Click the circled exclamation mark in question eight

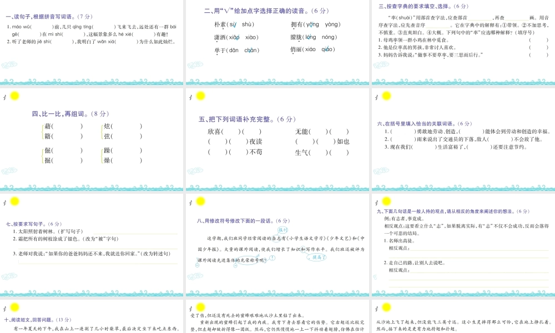[x=271, y=258]
